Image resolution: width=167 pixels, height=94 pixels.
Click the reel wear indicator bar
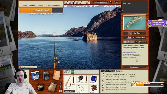tap(87, 78)
